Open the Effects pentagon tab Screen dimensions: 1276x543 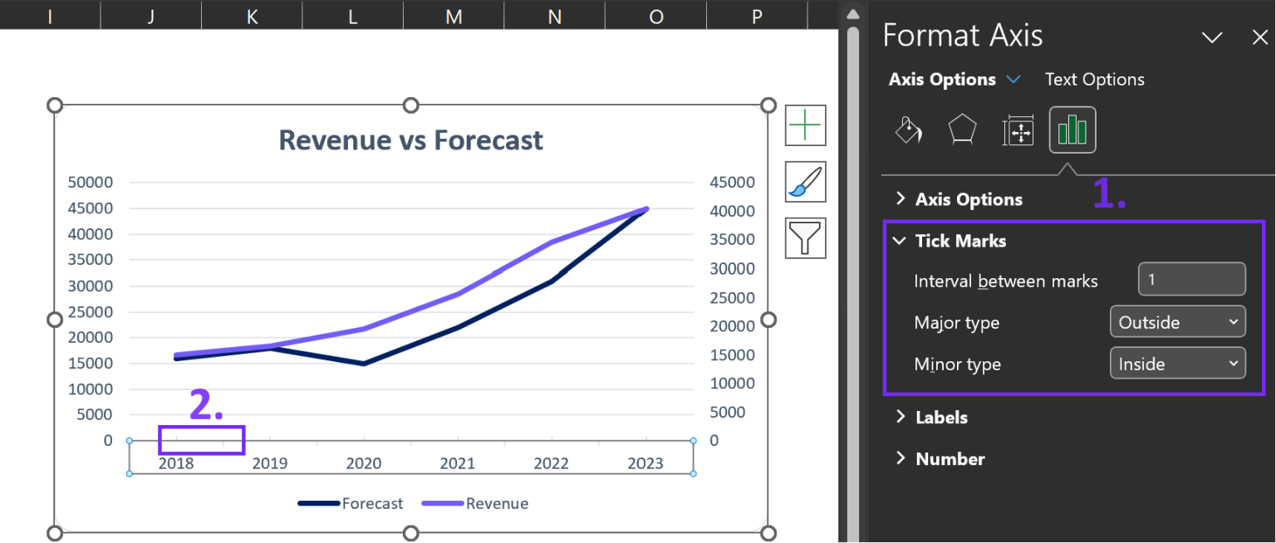(962, 130)
